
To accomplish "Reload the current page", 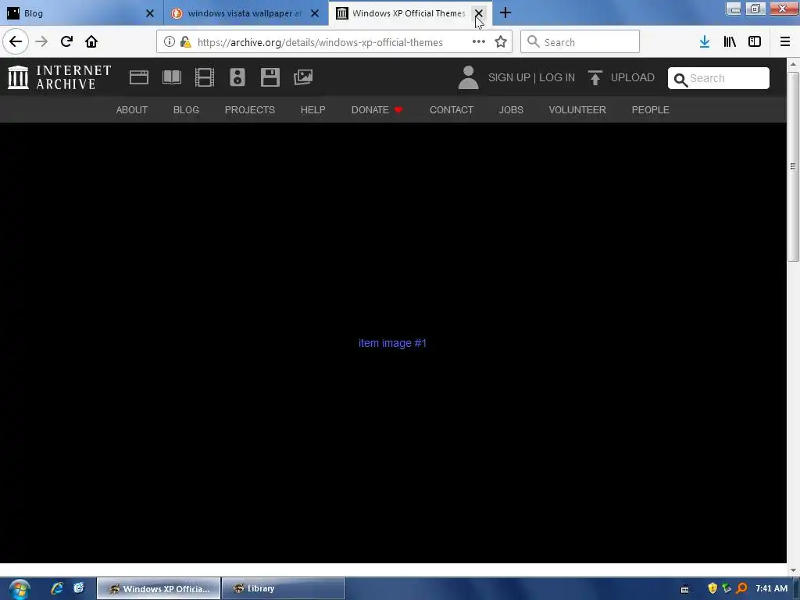I will 66,41.
